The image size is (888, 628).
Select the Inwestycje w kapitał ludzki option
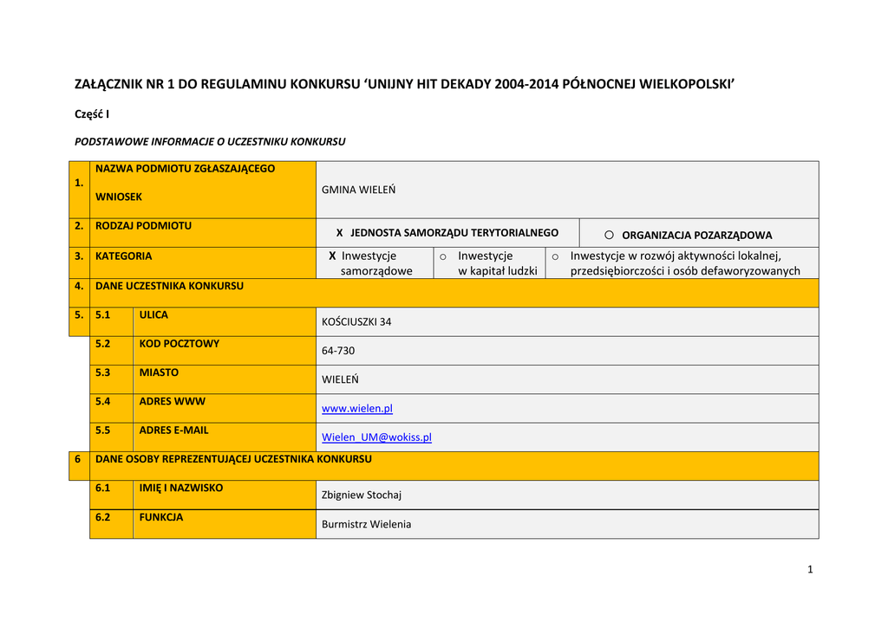[x=443, y=256]
